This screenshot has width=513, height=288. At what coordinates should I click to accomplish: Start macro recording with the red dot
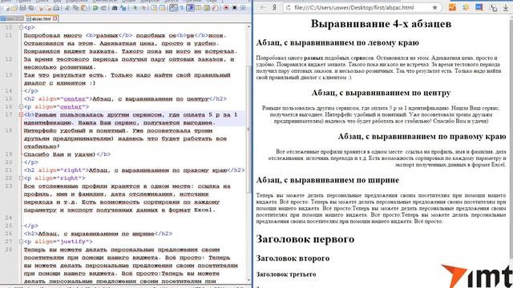(x=226, y=7)
